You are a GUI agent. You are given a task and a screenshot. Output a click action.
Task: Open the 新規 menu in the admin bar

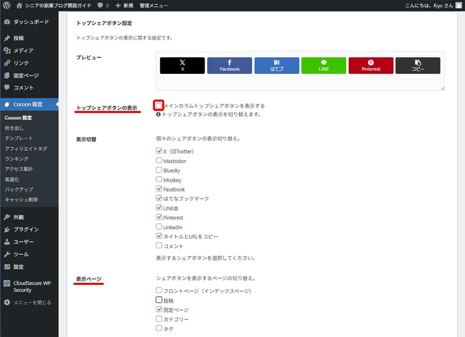pyautogui.click(x=127, y=6)
